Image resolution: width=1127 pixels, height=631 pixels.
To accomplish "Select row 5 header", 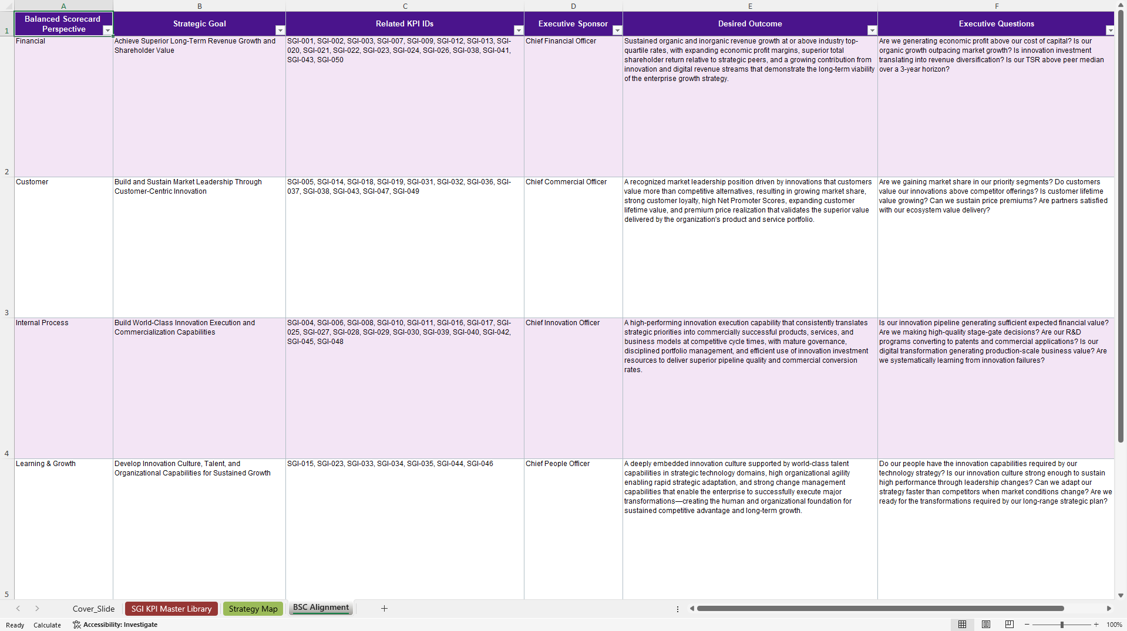I will coord(7,529).
